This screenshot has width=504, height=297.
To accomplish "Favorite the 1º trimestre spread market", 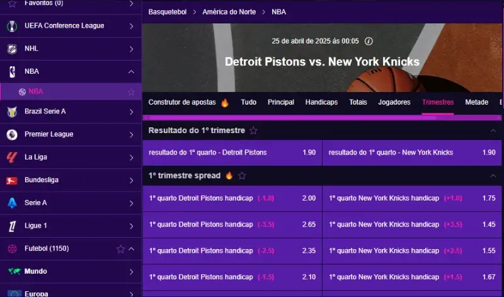I will coord(242,176).
